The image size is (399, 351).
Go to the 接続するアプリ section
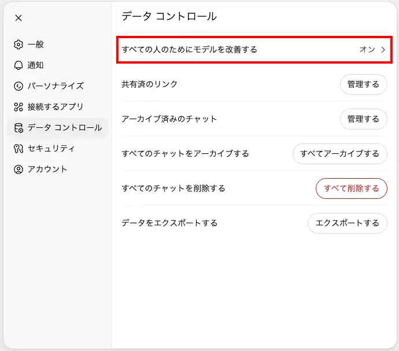pos(58,107)
